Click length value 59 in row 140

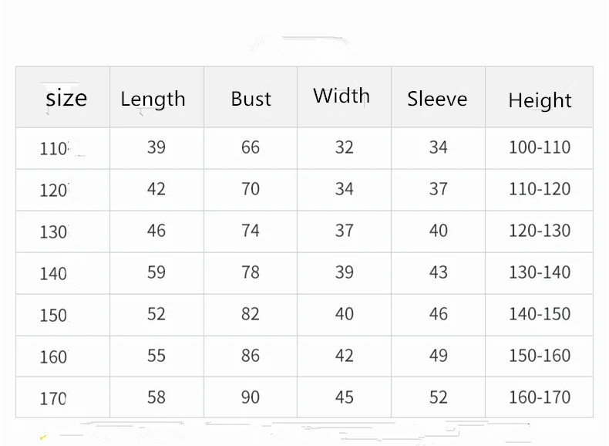point(156,272)
